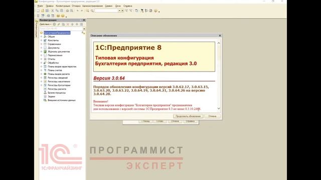Click the Undo arrow icon

[77, 10]
